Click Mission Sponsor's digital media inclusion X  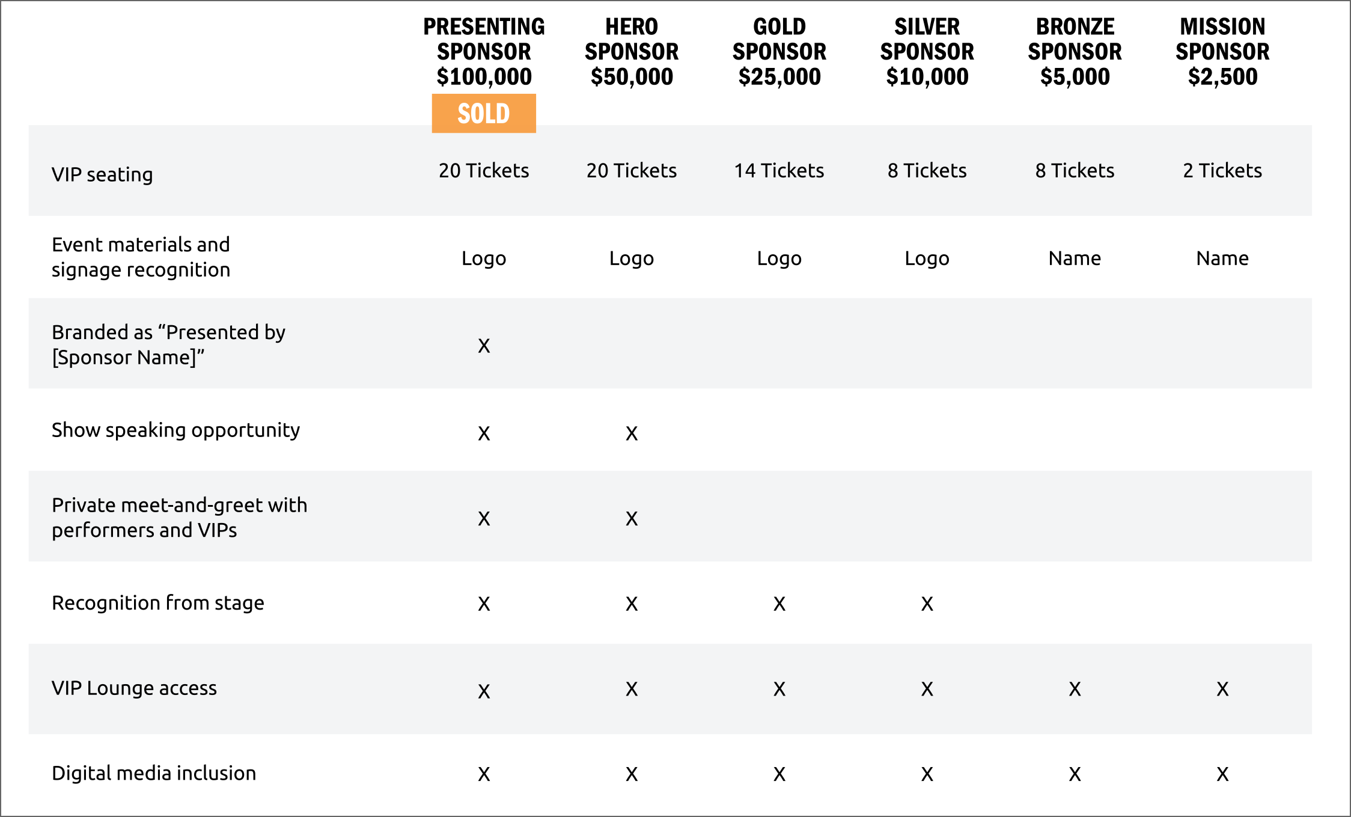click(x=1223, y=774)
